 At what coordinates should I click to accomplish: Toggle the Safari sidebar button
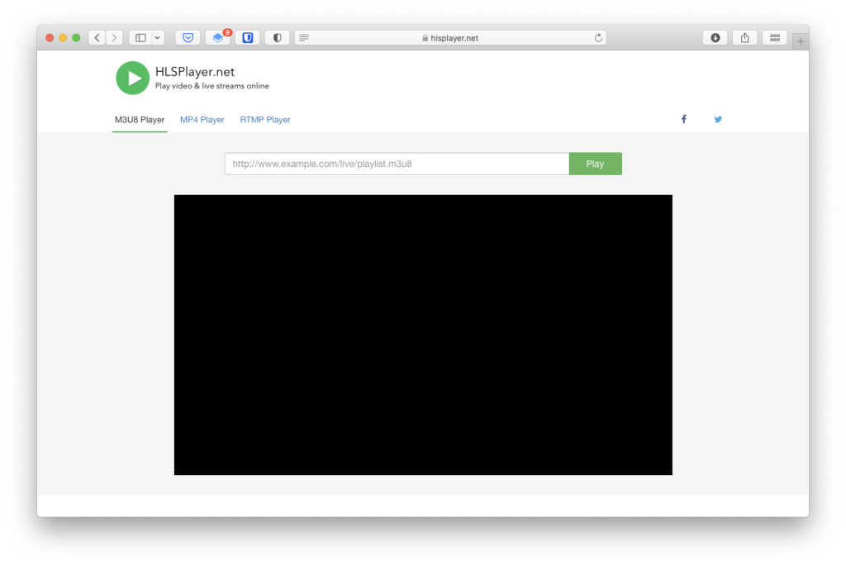[140, 38]
